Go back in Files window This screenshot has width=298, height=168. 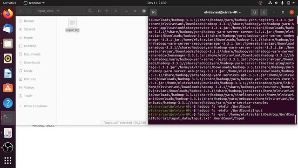20,11
